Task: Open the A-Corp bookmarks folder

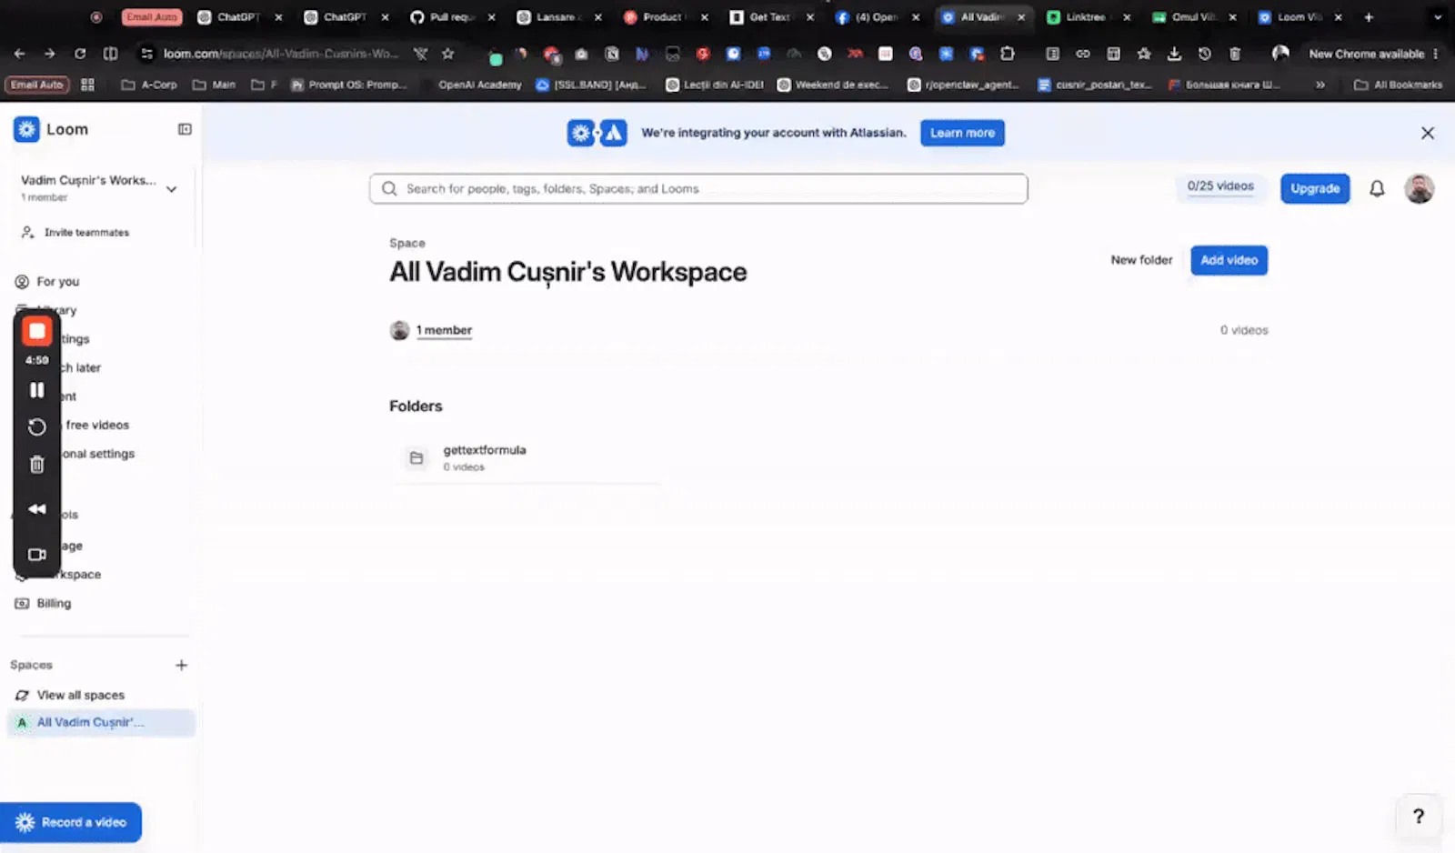Action: (149, 85)
